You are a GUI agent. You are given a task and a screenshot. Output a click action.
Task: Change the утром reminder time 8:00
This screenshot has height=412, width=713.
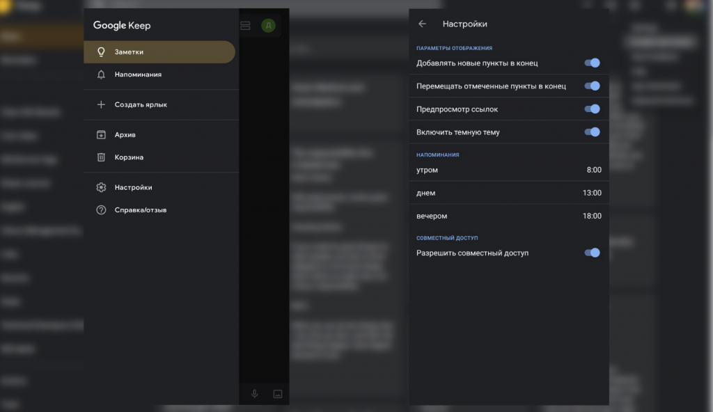coord(594,170)
